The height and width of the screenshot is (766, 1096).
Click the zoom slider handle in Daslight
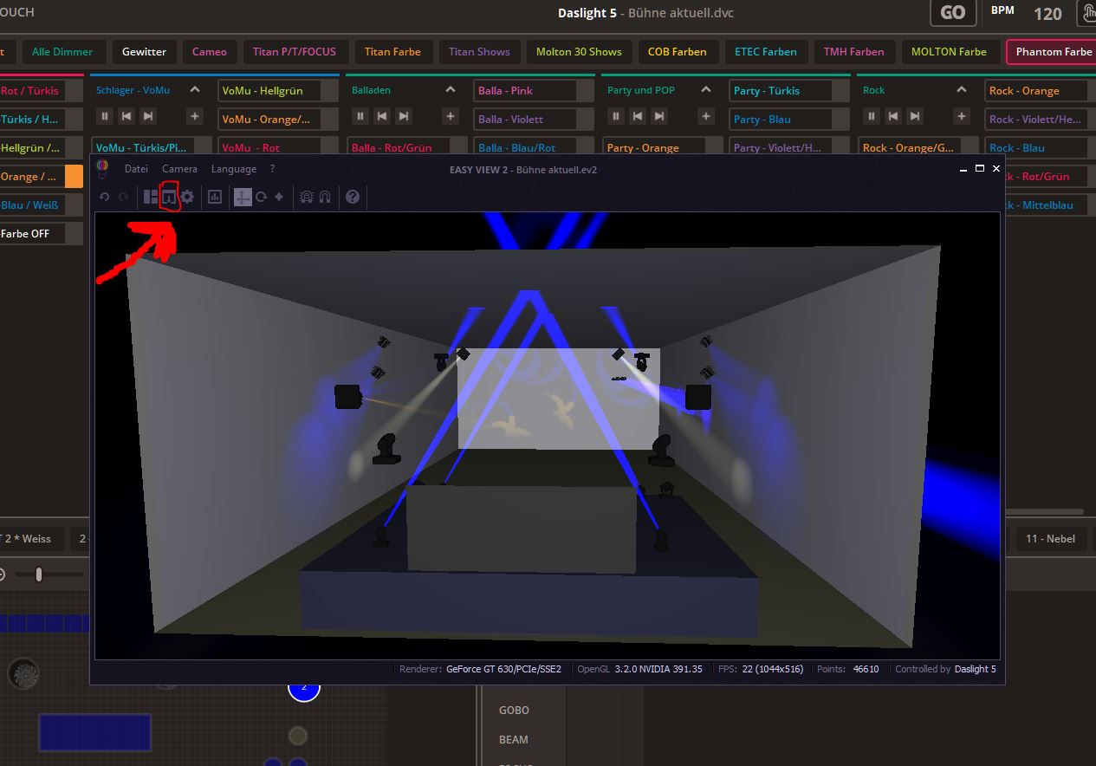point(38,574)
